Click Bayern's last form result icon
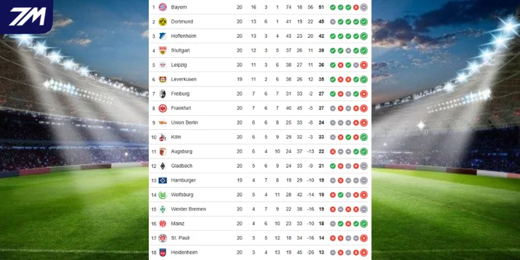Screen dimensions: 520x260 [364, 7]
